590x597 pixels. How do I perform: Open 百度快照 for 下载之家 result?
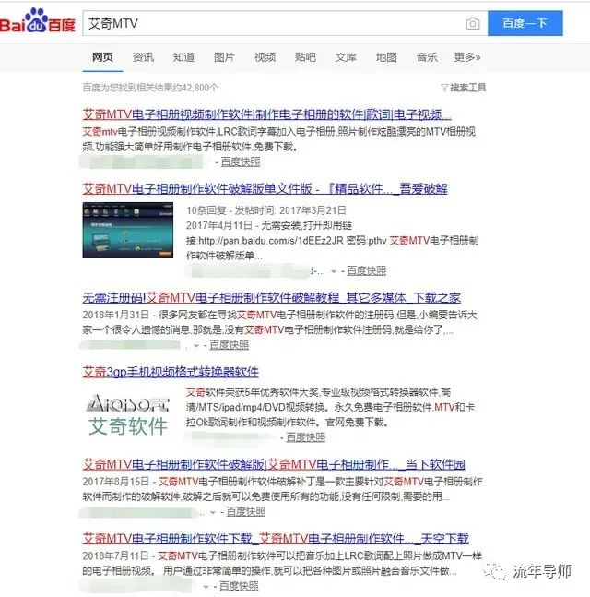point(230,345)
